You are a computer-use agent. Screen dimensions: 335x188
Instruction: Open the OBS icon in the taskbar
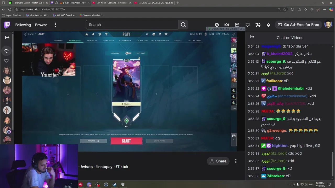[x=98, y=185]
